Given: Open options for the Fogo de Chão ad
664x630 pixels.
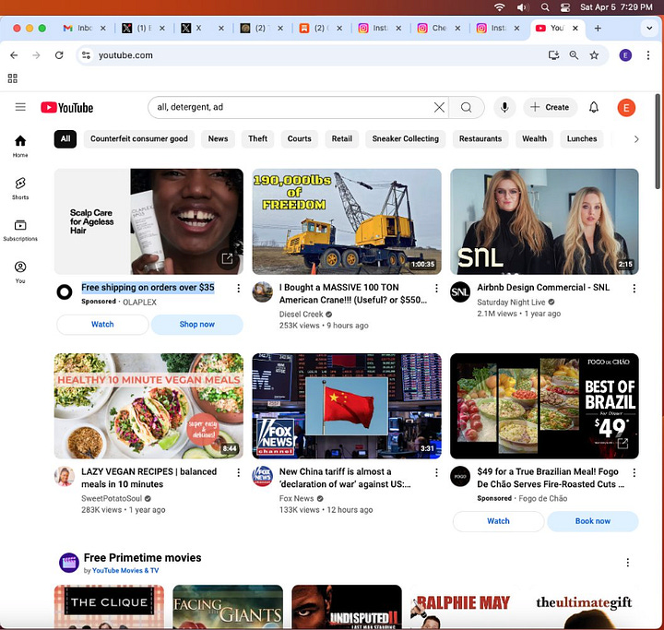Looking at the screenshot, I should (x=634, y=472).
